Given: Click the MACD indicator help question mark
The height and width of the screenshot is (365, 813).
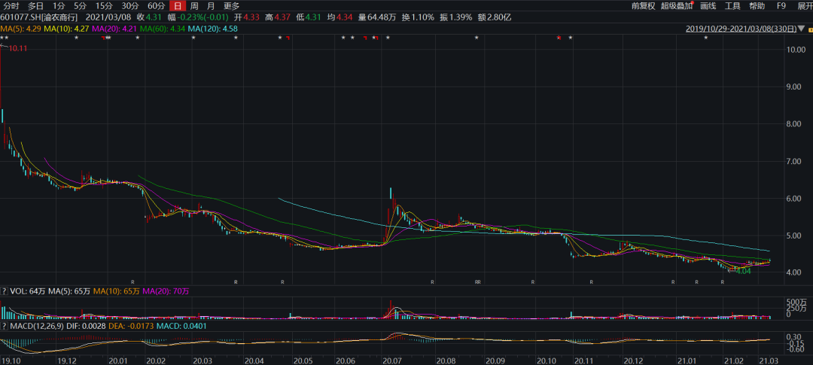Looking at the screenshot, I should (x=5, y=326).
